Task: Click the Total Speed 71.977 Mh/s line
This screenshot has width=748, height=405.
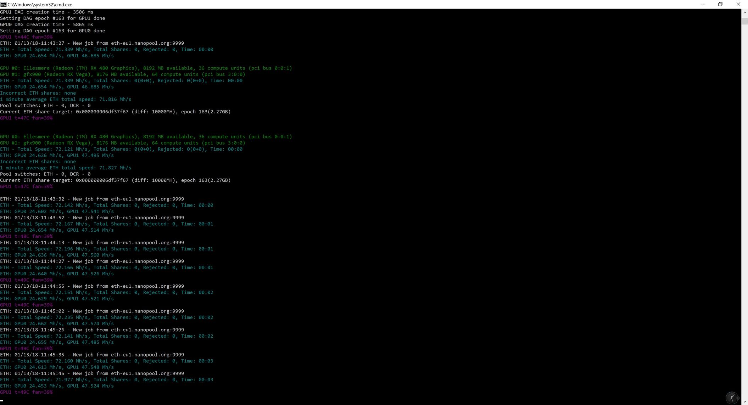Action: 106,380
